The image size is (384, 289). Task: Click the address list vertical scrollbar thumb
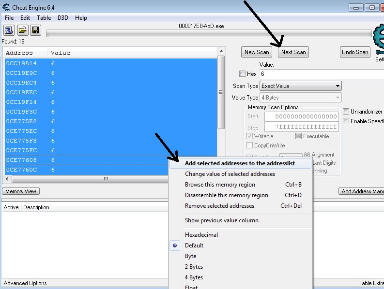[221, 92]
